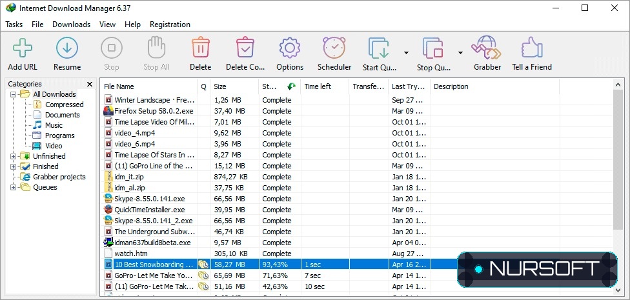Click the Delete Completed icon
This screenshot has width=630, height=300.
[245, 48]
